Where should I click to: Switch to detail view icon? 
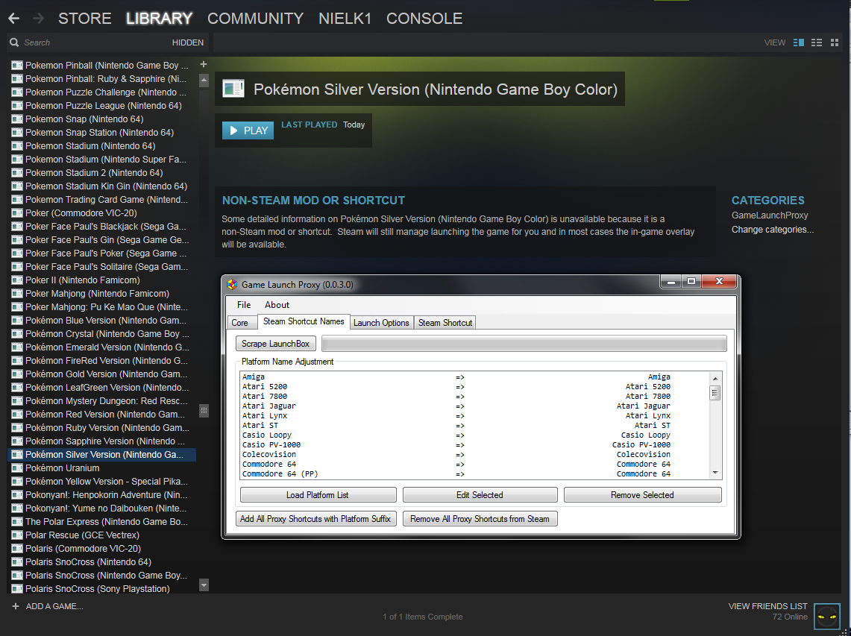(798, 42)
